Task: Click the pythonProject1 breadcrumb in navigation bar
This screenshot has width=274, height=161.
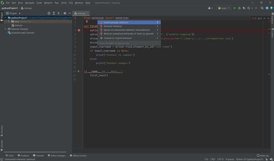Action: (x=9, y=8)
